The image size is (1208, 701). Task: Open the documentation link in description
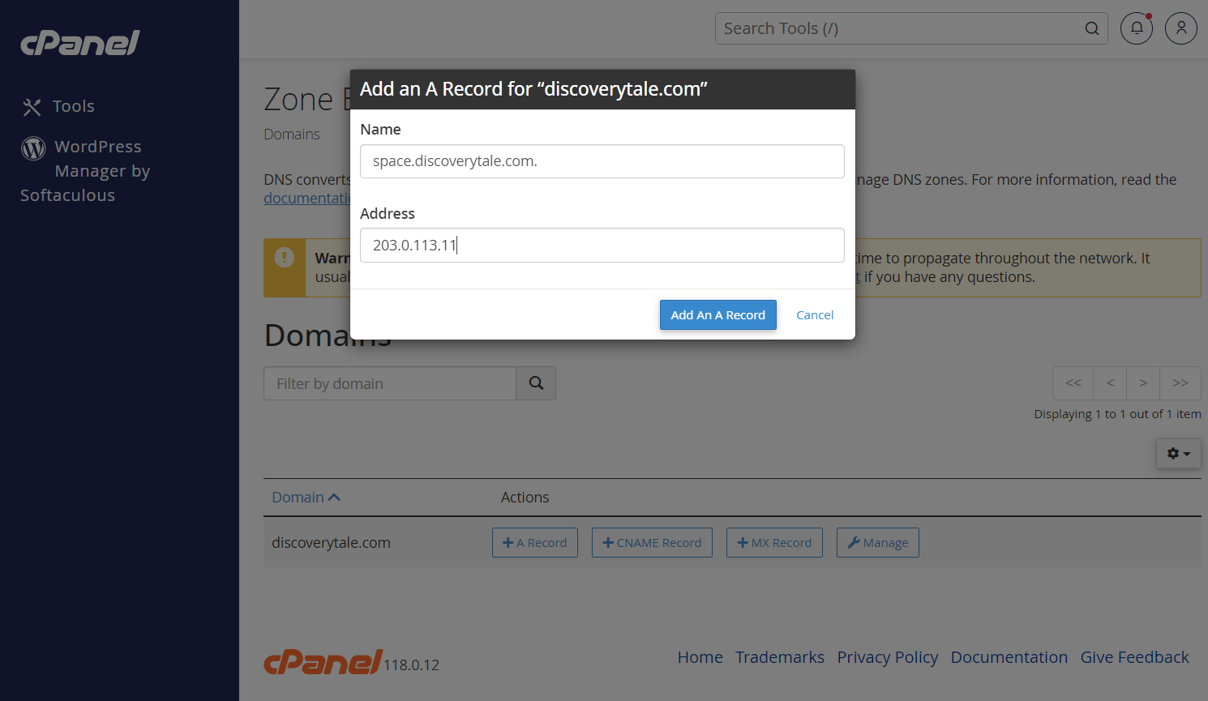point(306,199)
